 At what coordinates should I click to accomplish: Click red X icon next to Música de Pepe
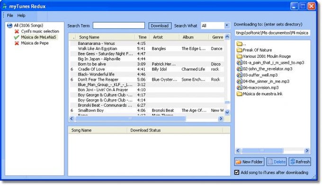click(x=17, y=43)
